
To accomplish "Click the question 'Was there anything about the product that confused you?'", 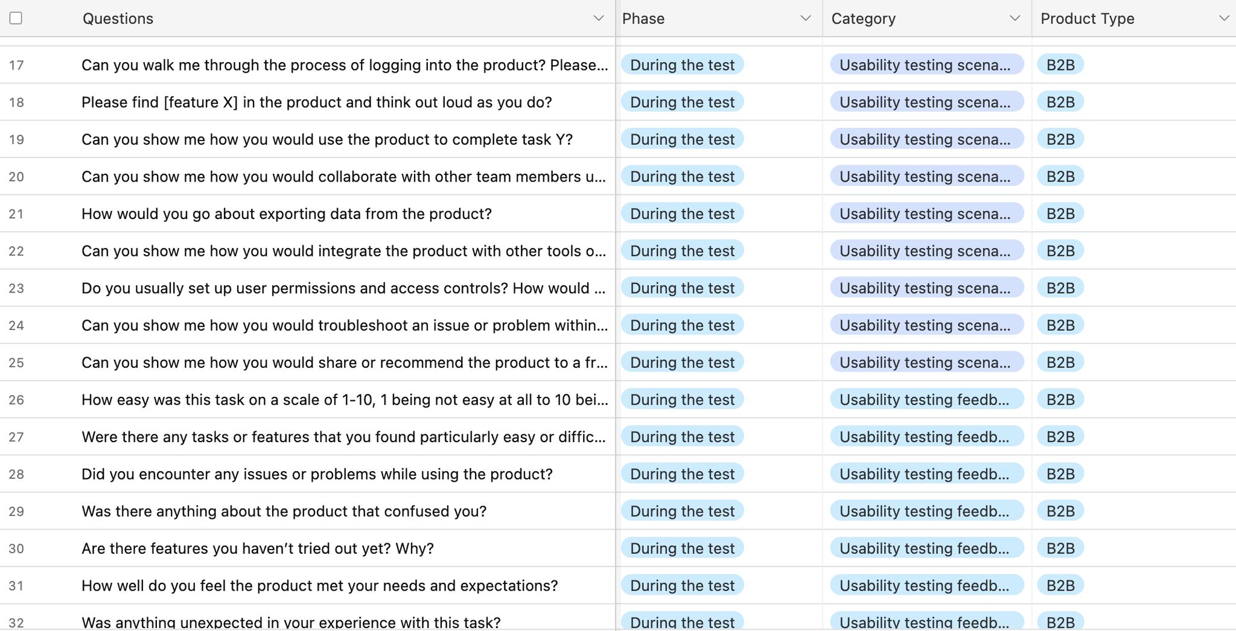I will tap(284, 511).
